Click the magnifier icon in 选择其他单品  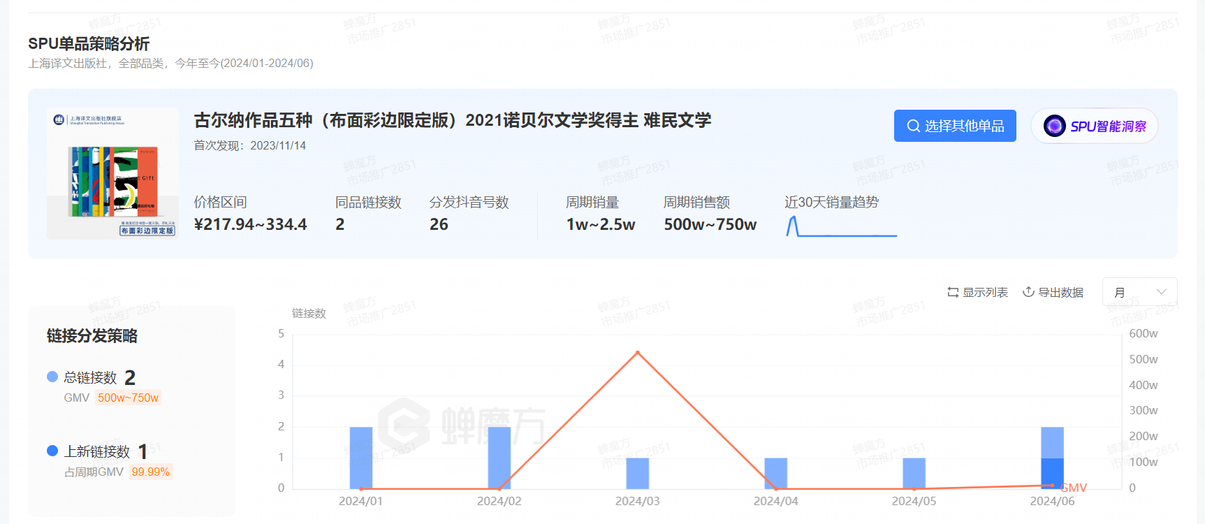[x=913, y=126]
